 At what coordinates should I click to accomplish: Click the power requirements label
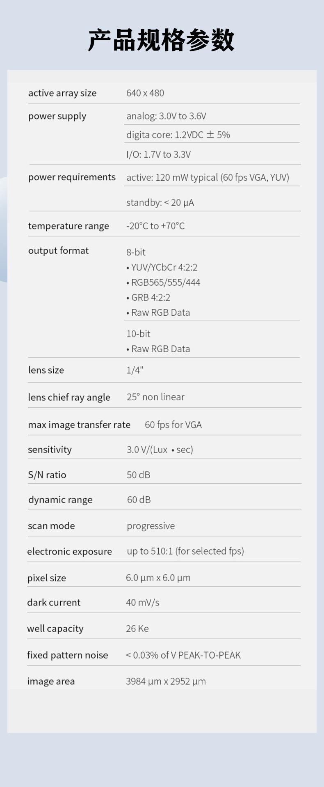point(72,177)
